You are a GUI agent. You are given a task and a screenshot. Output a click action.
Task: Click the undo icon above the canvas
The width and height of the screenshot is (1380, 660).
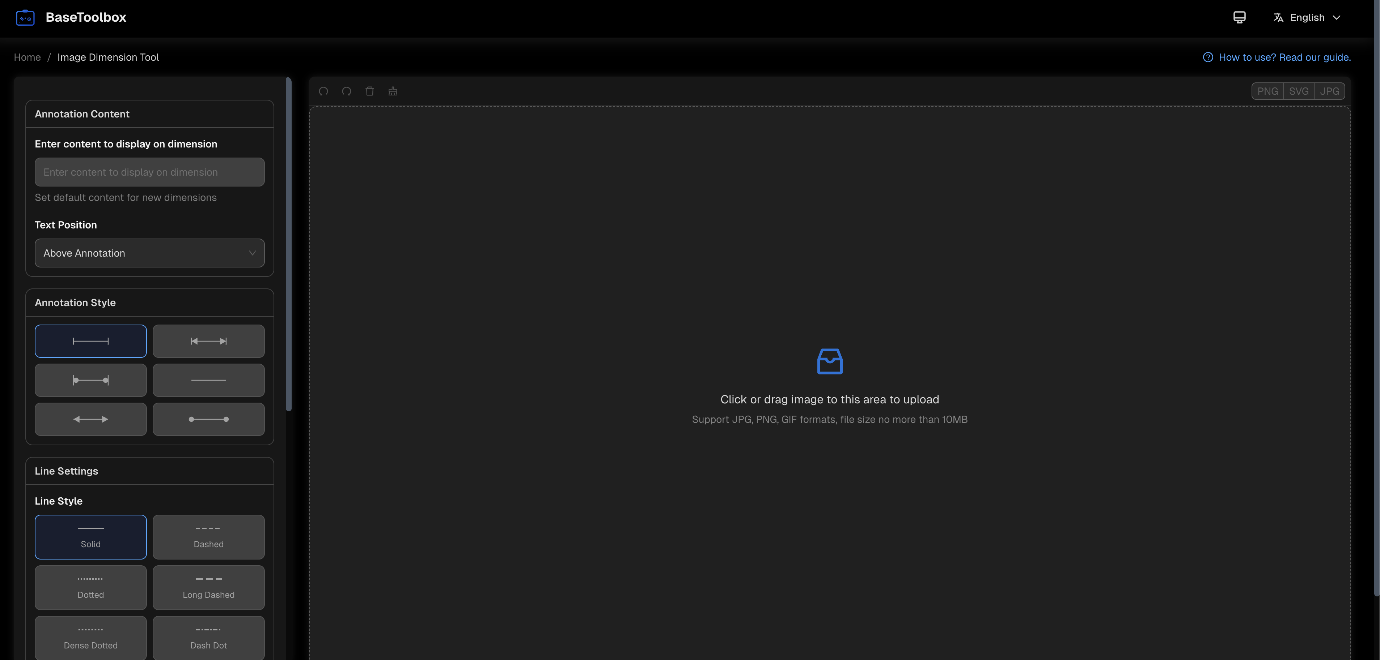coord(323,91)
